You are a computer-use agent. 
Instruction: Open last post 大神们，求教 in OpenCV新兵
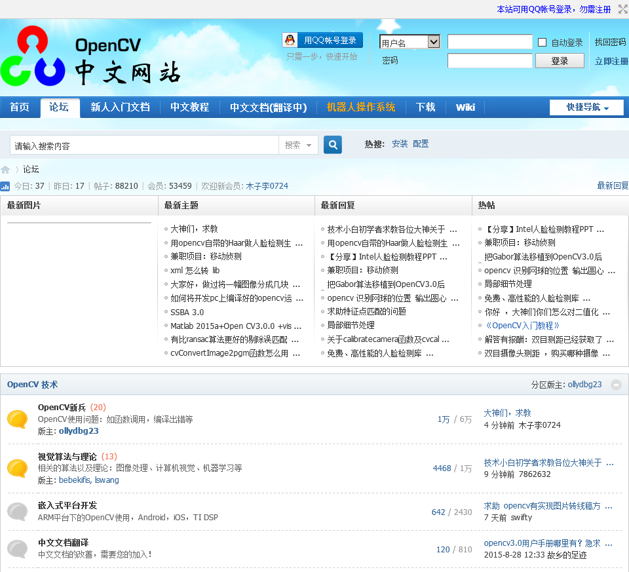[507, 413]
